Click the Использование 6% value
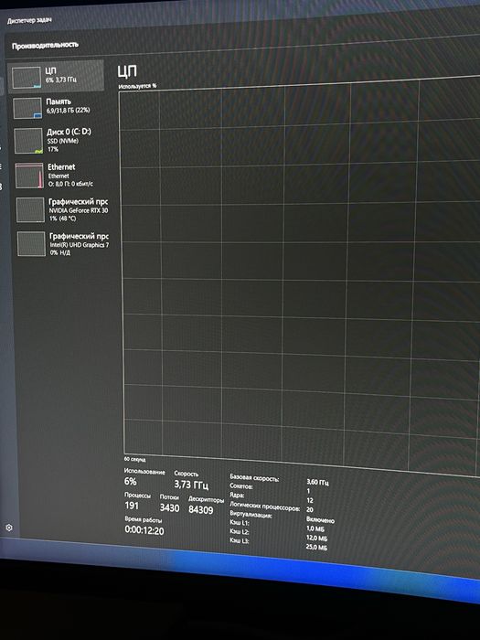The width and height of the screenshot is (480, 640). click(x=130, y=481)
